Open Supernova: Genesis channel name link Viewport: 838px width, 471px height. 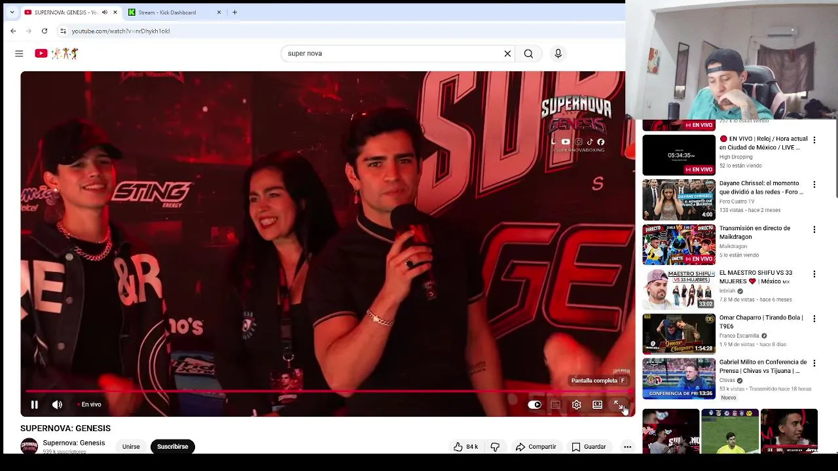tap(74, 443)
